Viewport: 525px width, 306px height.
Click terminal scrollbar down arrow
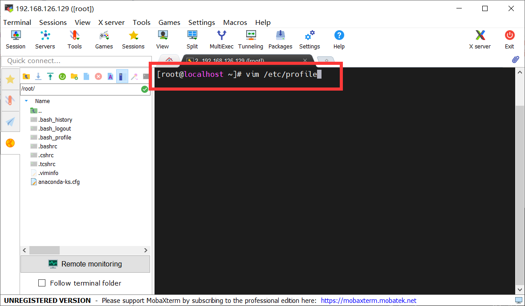click(x=520, y=290)
